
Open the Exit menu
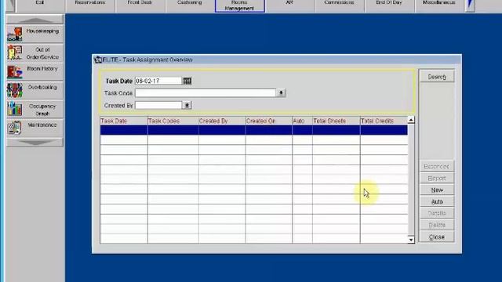point(40,5)
